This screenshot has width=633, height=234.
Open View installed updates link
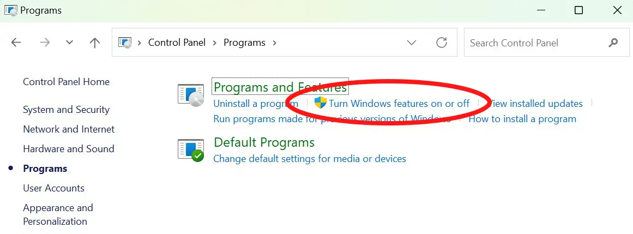tap(535, 104)
